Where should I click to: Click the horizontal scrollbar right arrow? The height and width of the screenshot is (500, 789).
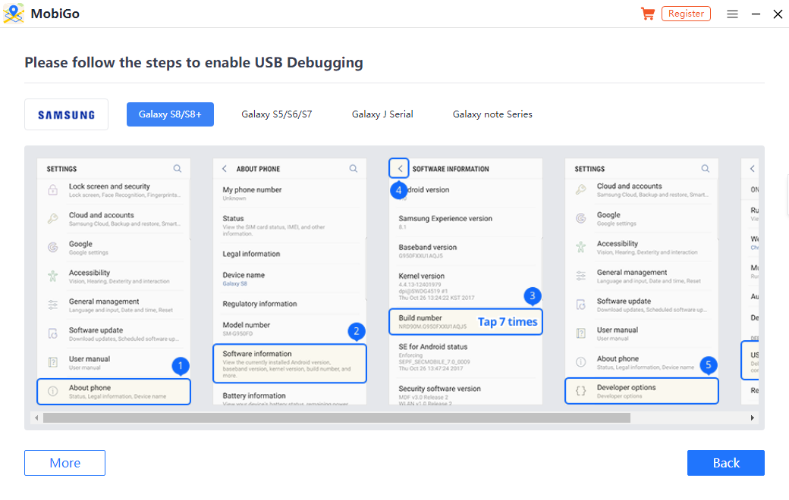[x=752, y=417]
